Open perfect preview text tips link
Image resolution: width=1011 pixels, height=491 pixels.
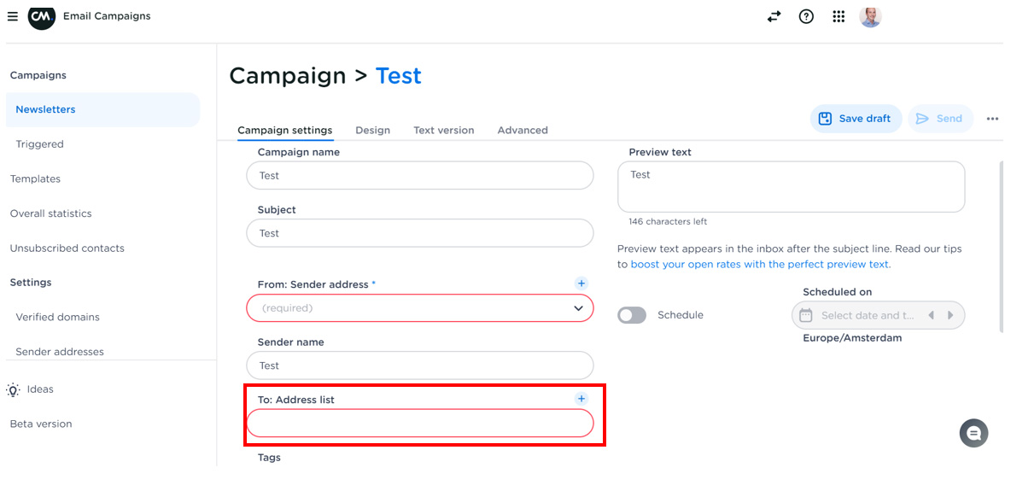(x=760, y=265)
